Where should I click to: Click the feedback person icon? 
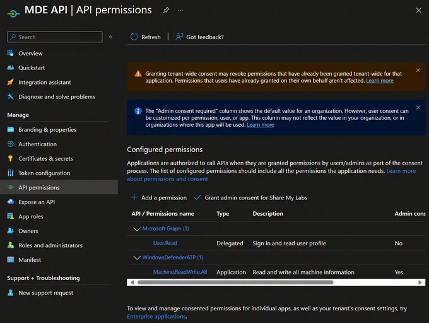pyautogui.click(x=179, y=37)
